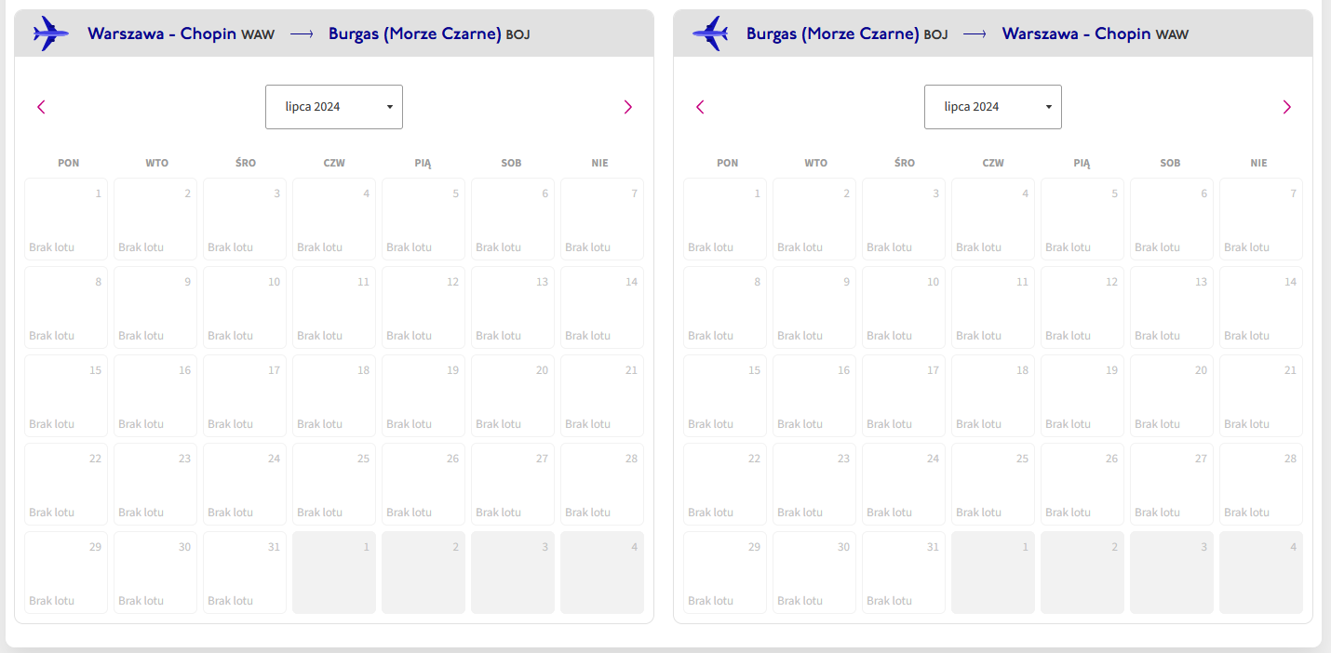Click Burgas (Morze Czarne) BOJ in return header
This screenshot has height=653, width=1331.
[847, 34]
